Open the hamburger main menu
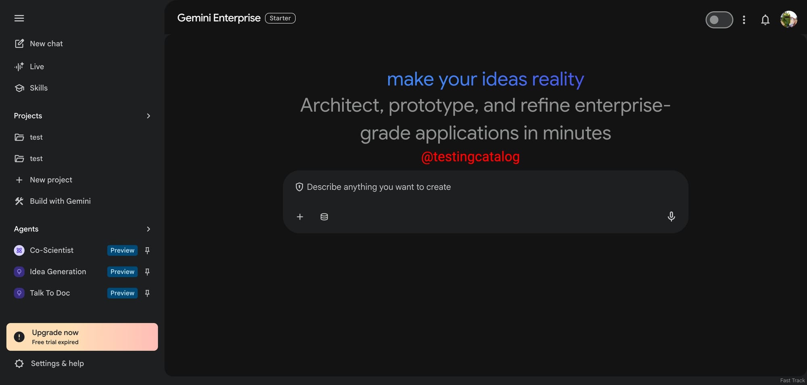807x385 pixels. click(19, 18)
